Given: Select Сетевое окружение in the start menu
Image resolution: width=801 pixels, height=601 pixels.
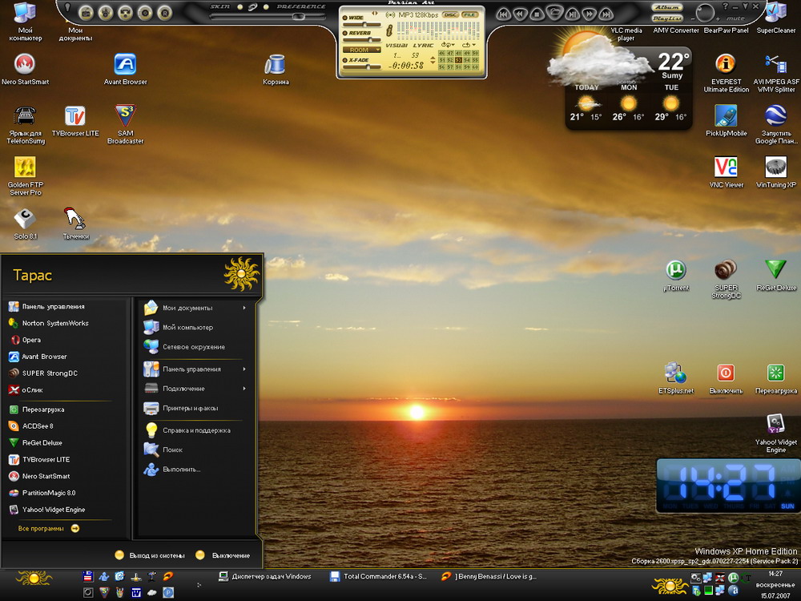Looking at the screenshot, I should pos(193,347).
